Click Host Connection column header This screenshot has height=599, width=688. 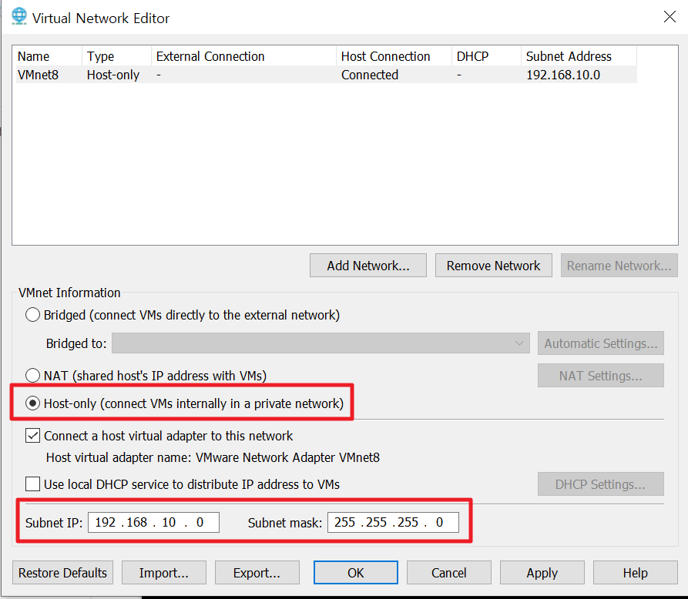click(x=394, y=56)
